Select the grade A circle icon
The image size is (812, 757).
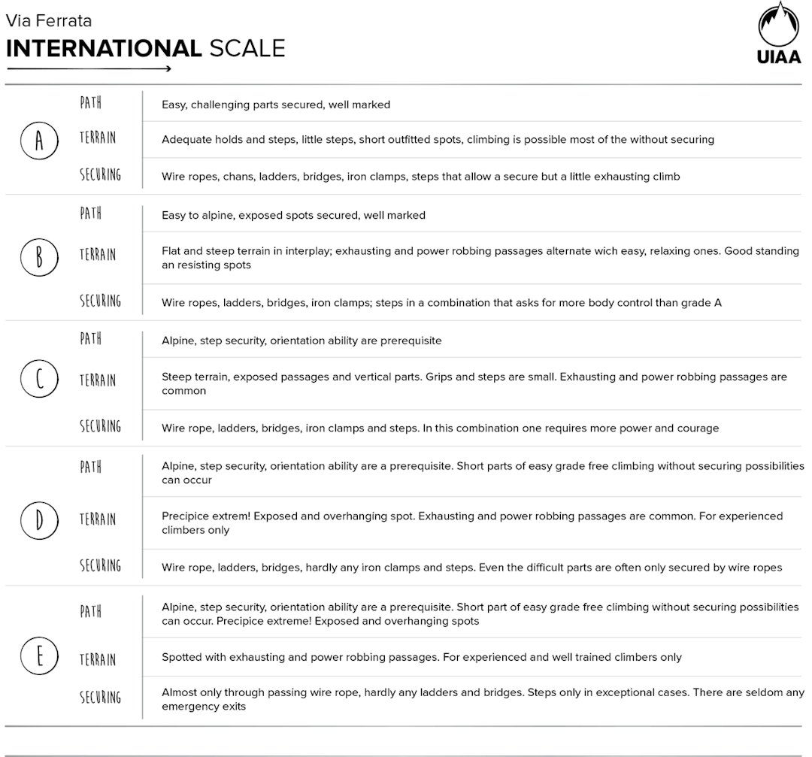(39, 140)
